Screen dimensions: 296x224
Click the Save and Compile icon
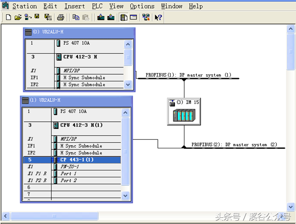pos(48,17)
